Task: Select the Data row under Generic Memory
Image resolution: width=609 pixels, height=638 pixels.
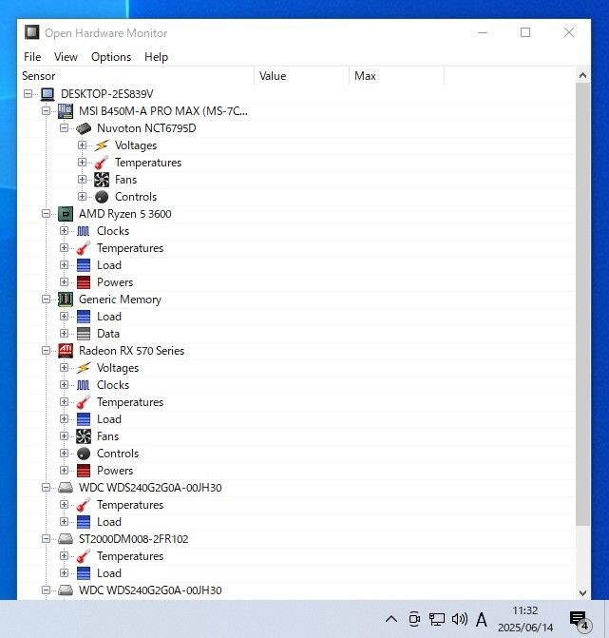Action: click(x=108, y=334)
